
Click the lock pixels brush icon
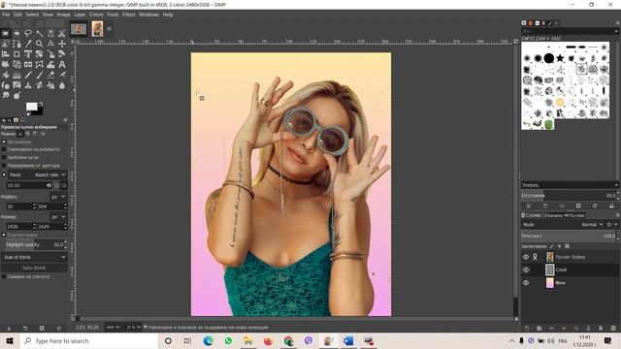click(x=552, y=246)
